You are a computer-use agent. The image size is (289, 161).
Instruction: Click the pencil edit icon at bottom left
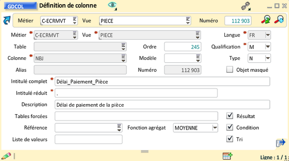coord(6,156)
